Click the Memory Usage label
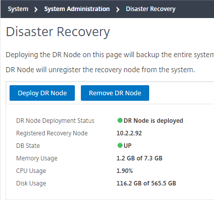The width and height of the screenshot is (214, 200). [x=37, y=158]
